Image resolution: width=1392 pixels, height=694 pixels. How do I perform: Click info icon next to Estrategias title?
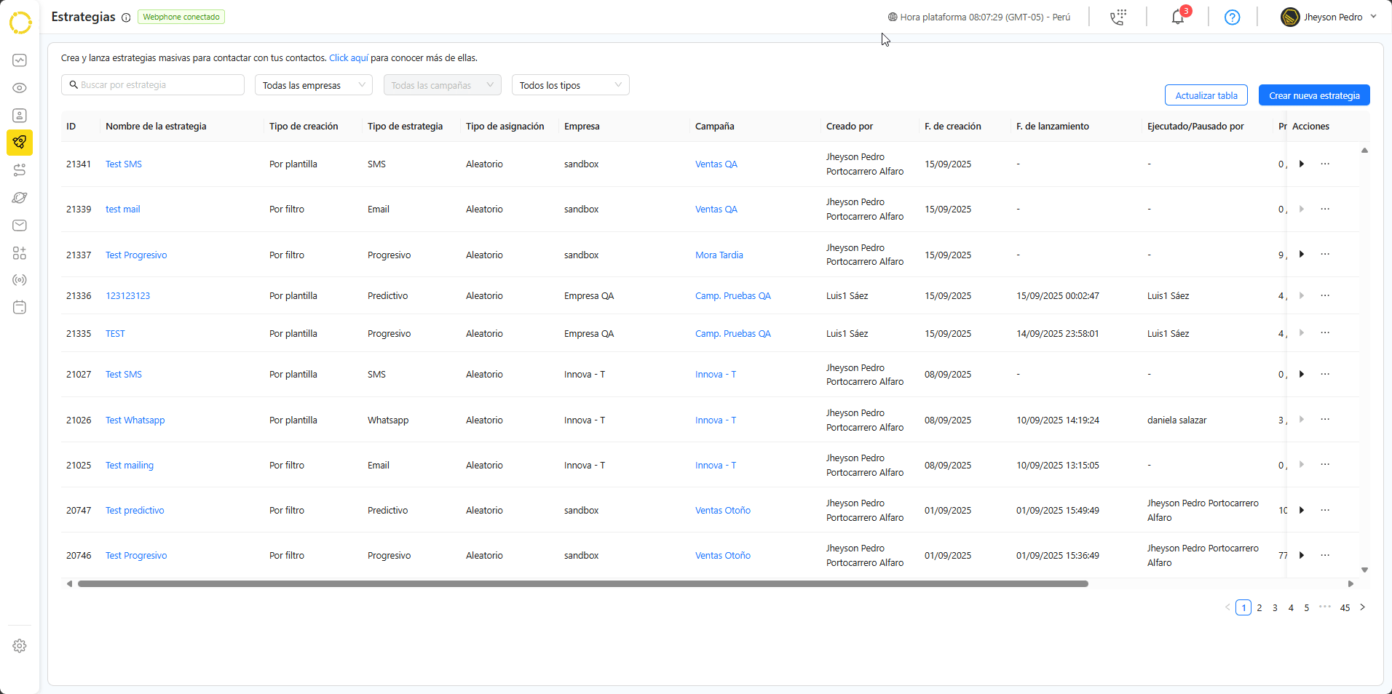coord(126,17)
